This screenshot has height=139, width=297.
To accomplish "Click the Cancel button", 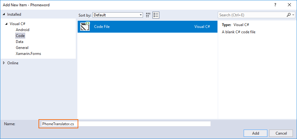I will coord(281,133).
